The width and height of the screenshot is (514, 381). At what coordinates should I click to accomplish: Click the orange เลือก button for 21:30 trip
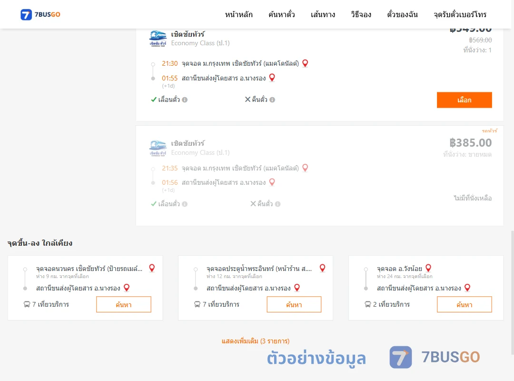464,100
